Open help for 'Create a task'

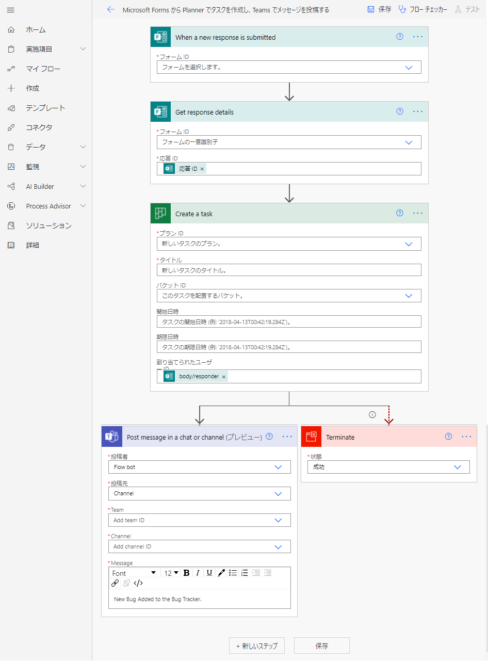click(x=399, y=213)
